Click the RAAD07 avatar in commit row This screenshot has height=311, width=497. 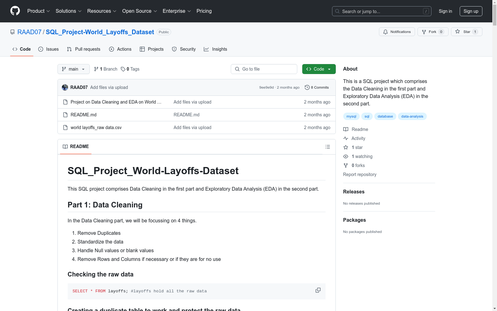click(65, 87)
